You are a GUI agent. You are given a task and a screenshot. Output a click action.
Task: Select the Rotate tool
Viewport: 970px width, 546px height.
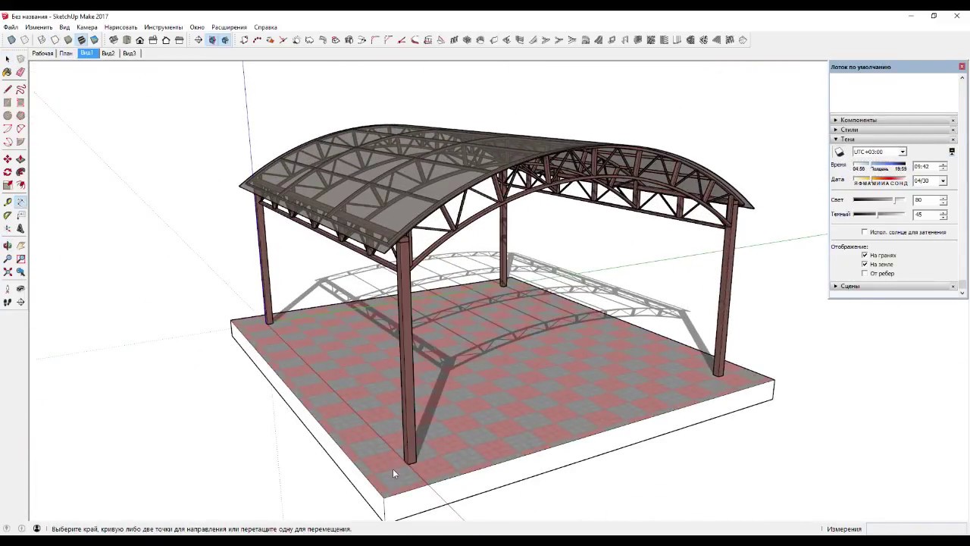8,172
